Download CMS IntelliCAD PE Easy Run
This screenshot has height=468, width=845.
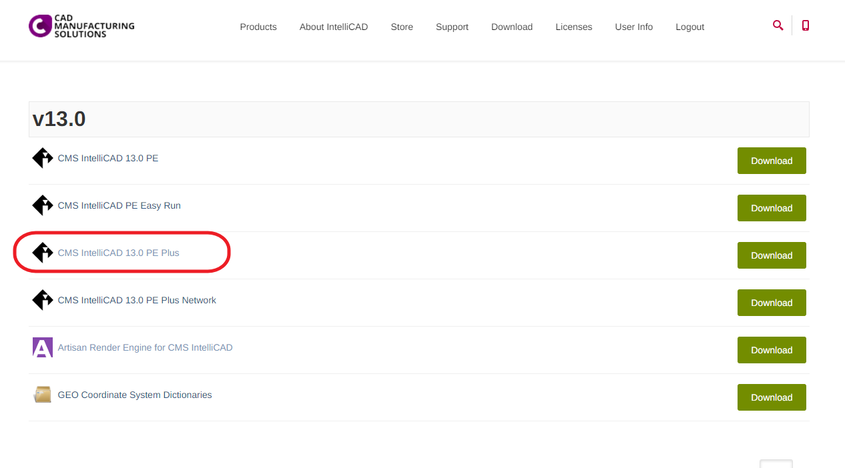pyautogui.click(x=772, y=208)
